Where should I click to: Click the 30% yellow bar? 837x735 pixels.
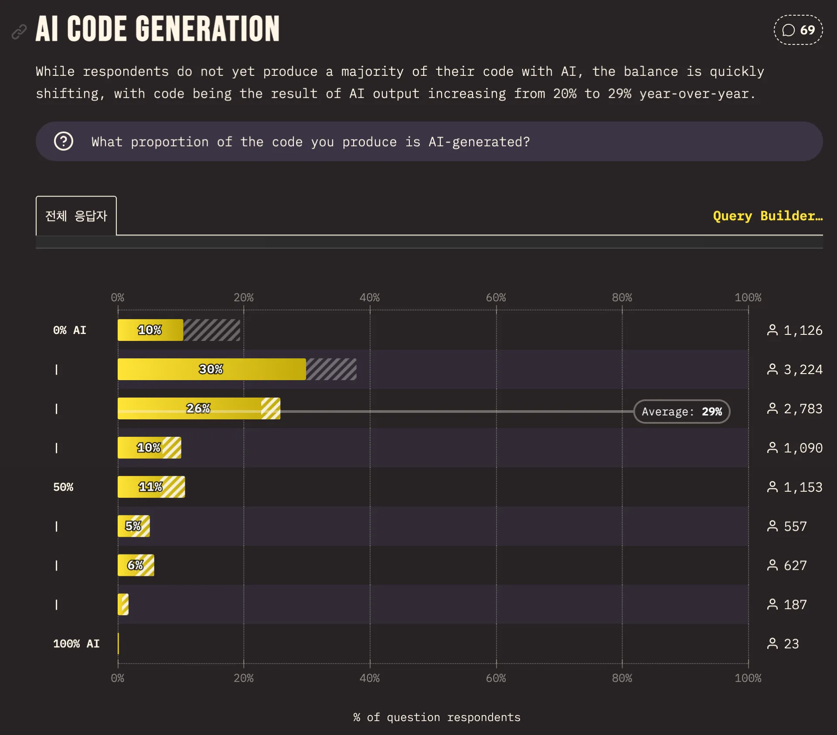click(x=211, y=369)
